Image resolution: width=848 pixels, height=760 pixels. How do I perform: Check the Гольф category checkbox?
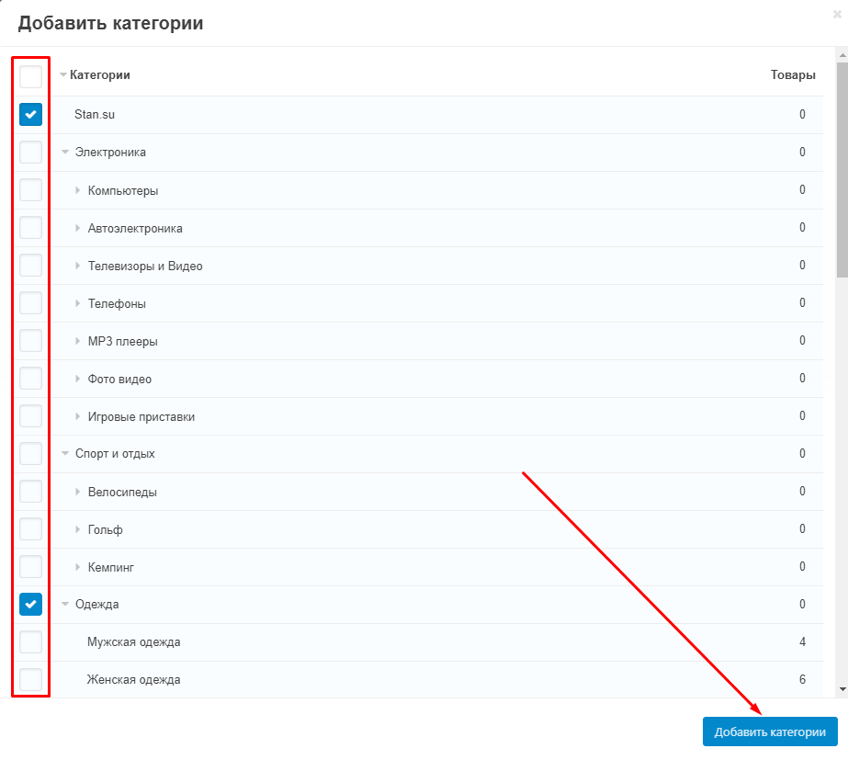pos(31,529)
